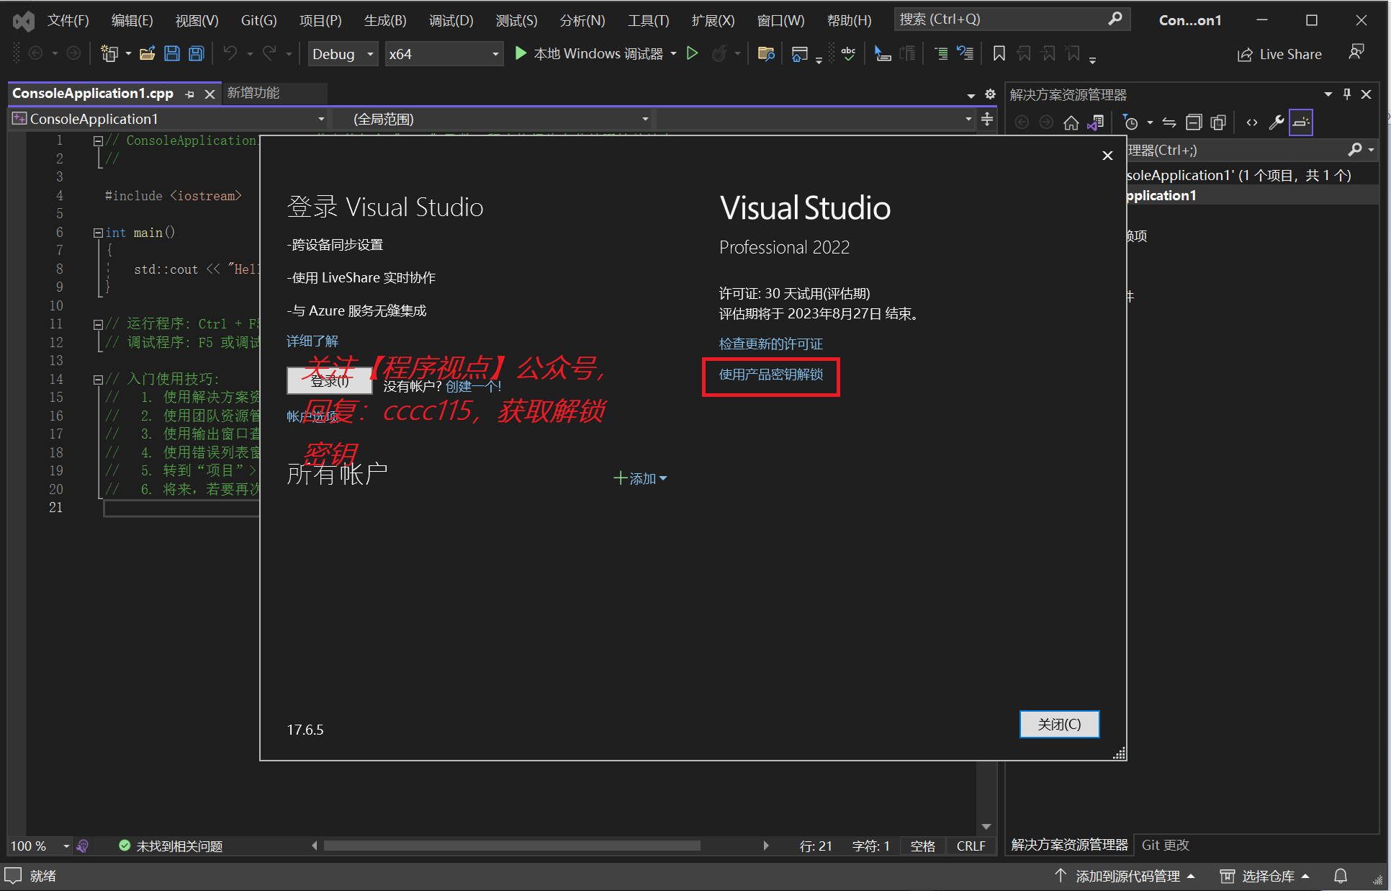1391x891 pixels.
Task: Pin the ConsoleApplication1.cpp tab
Action: coord(189,94)
